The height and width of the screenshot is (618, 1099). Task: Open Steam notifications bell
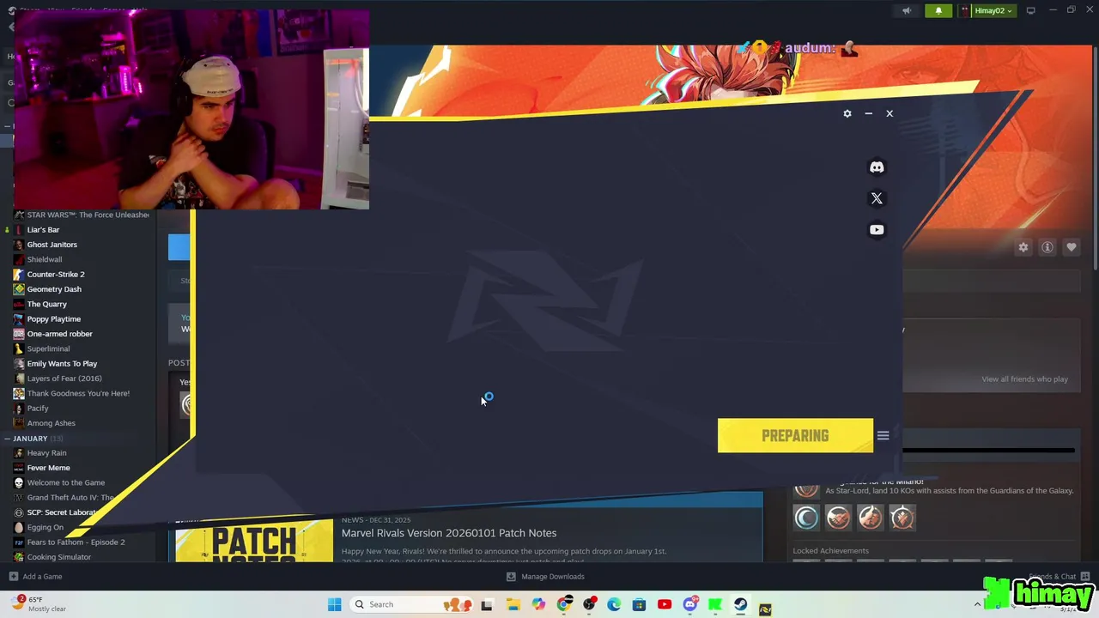tap(938, 10)
